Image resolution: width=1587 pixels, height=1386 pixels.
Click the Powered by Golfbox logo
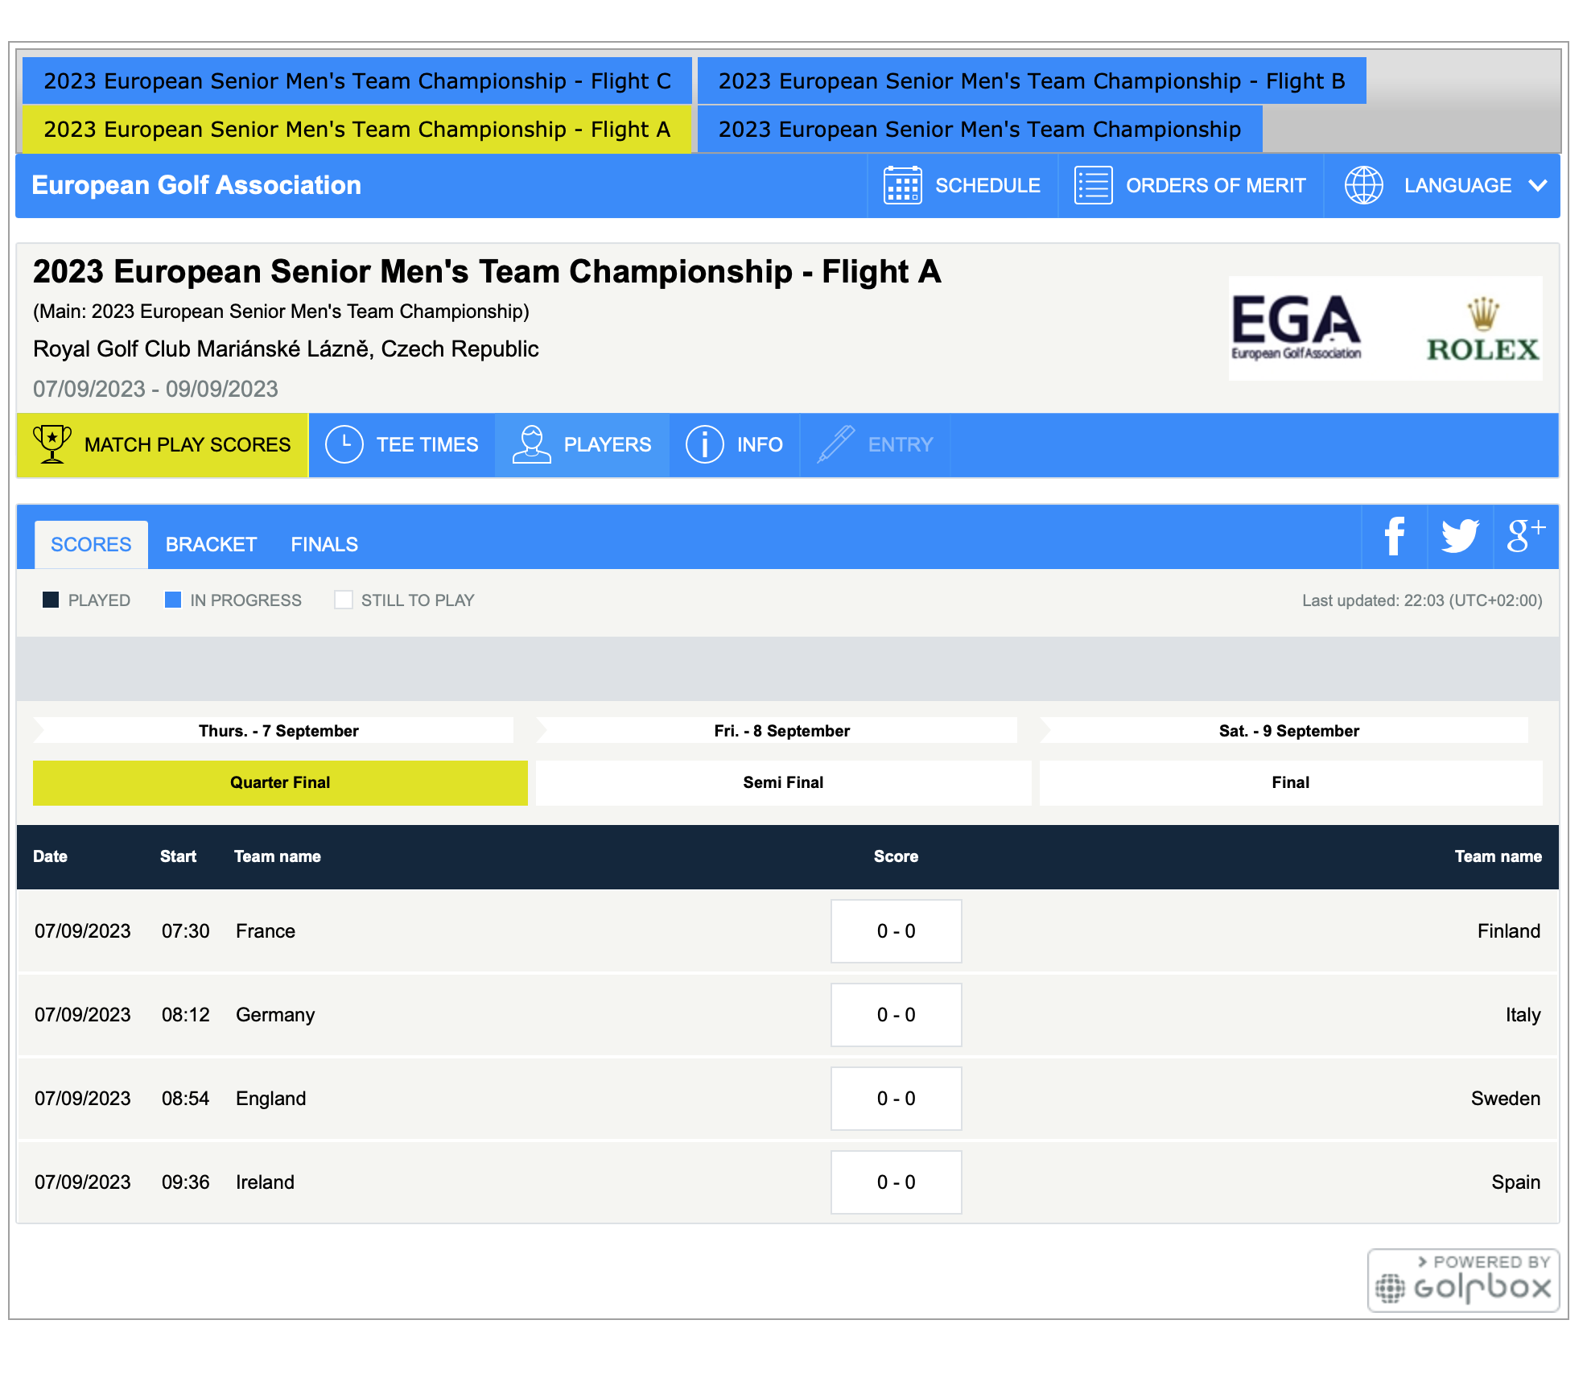click(x=1463, y=1281)
